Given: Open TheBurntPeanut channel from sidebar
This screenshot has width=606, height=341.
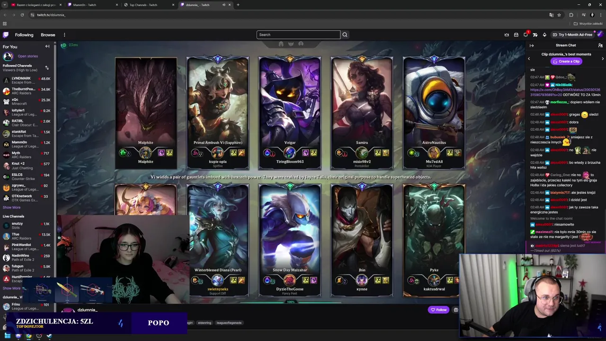Looking at the screenshot, I should point(27,91).
